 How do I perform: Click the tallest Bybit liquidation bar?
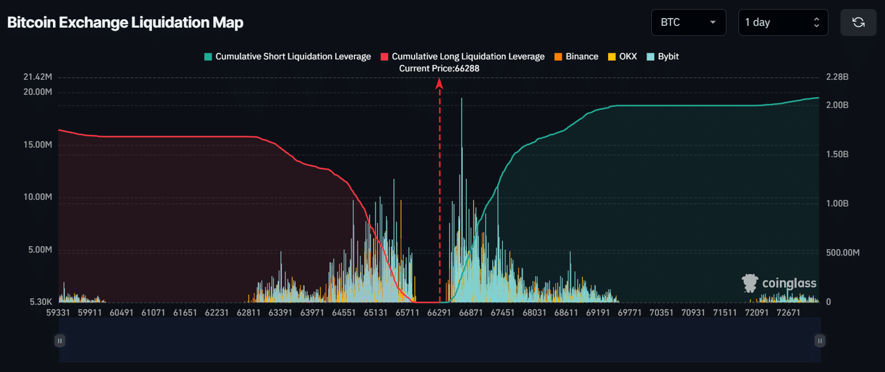tap(461, 200)
